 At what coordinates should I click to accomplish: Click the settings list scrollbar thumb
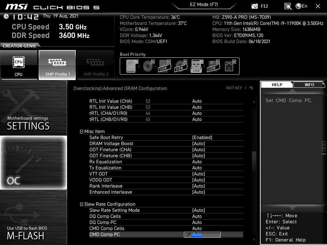[254, 161]
